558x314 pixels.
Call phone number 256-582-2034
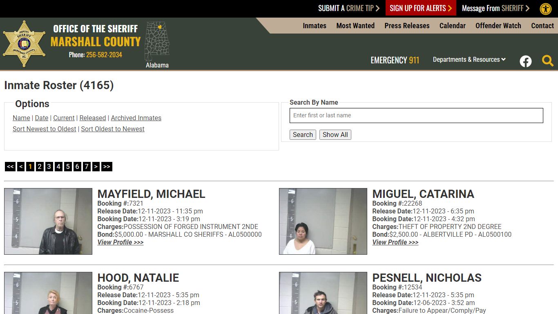tap(104, 55)
